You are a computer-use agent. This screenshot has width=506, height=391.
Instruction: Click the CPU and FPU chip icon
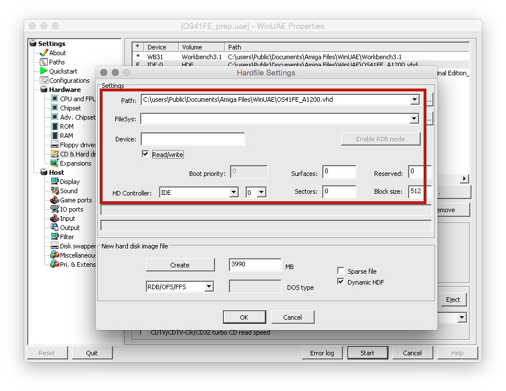[x=55, y=98]
